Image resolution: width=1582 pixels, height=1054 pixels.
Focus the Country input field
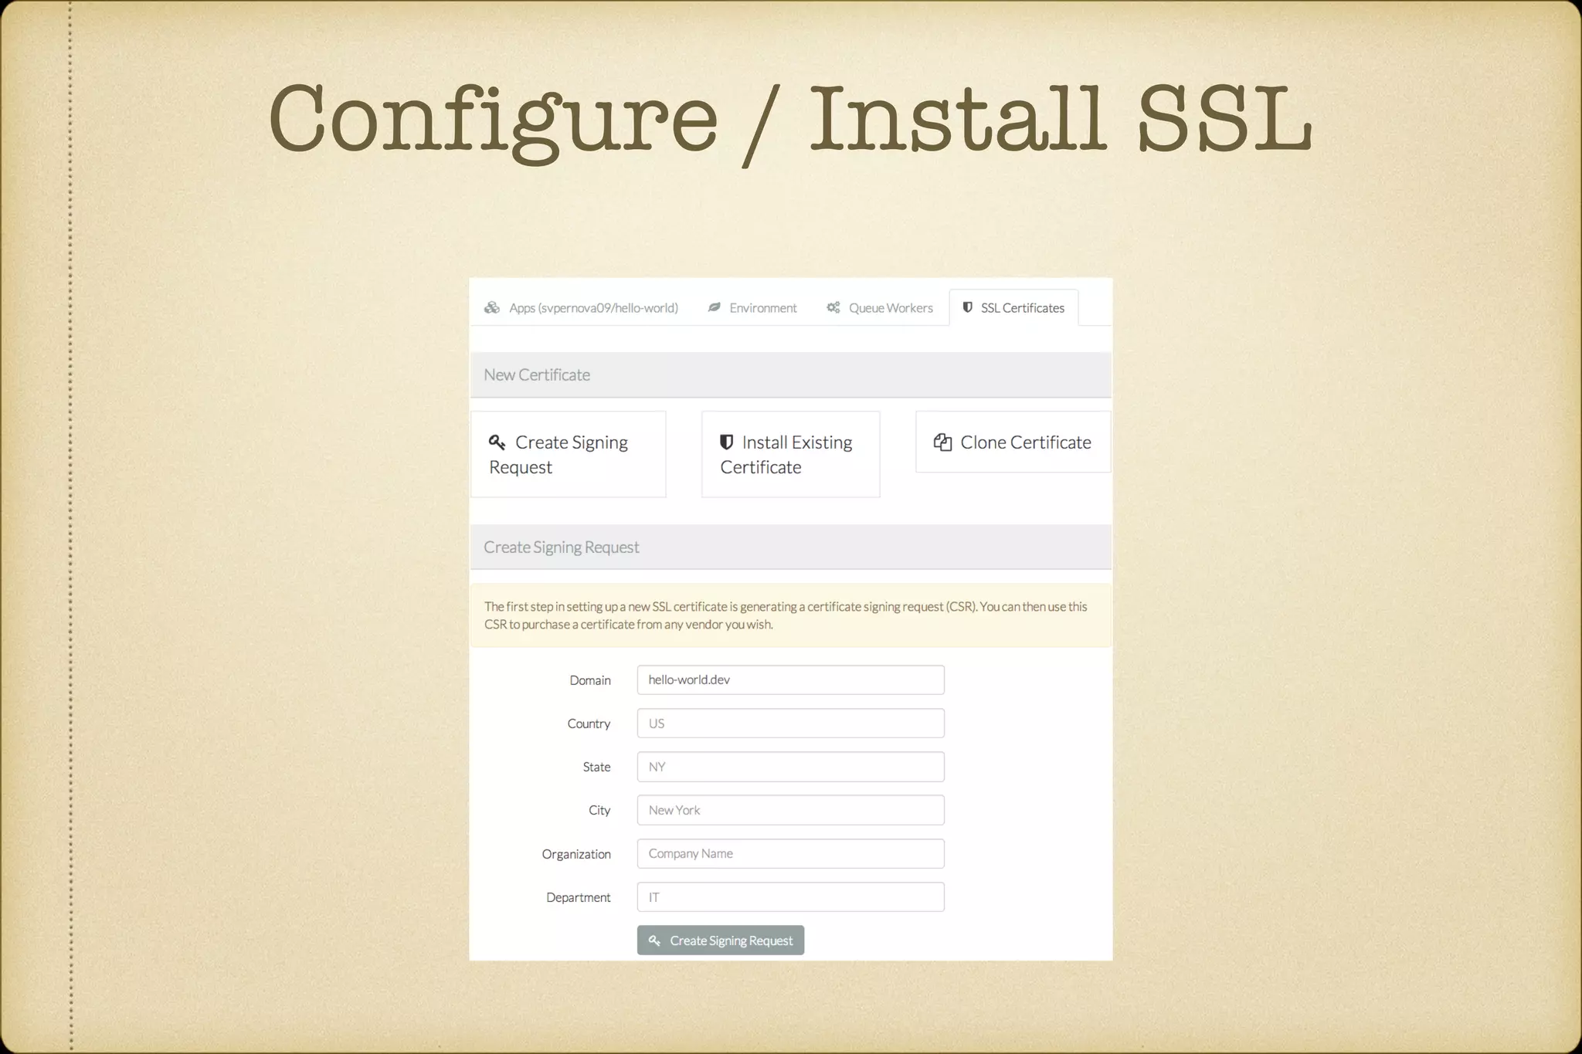coord(790,724)
